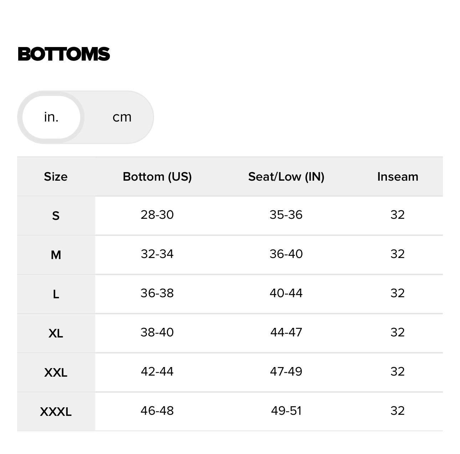This screenshot has width=460, height=454.
Task: Click the 49-51 seat measurement cell
Action: 286,411
